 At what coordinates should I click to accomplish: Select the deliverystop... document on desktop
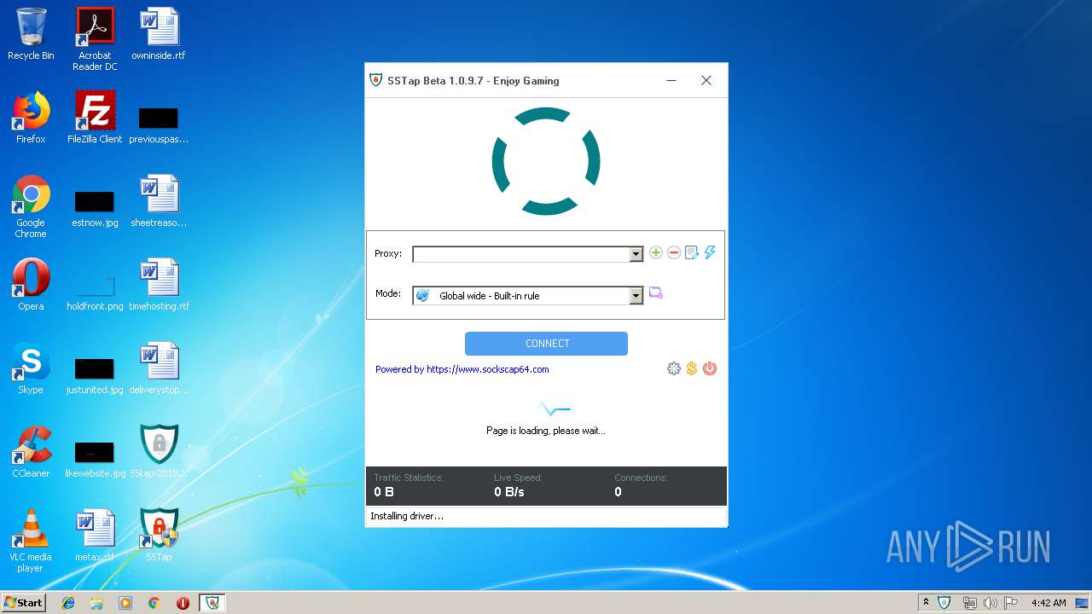pos(159,368)
